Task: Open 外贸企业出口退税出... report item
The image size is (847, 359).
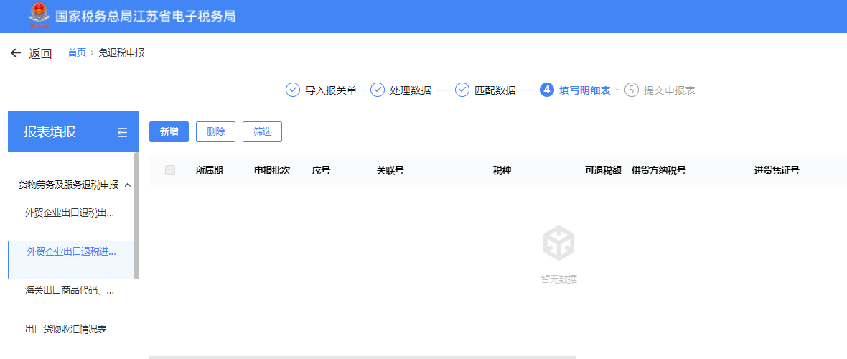Action: [70, 213]
